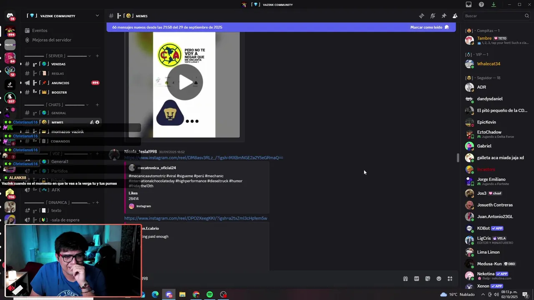Add a channel to DINAMICA category

click(97, 202)
